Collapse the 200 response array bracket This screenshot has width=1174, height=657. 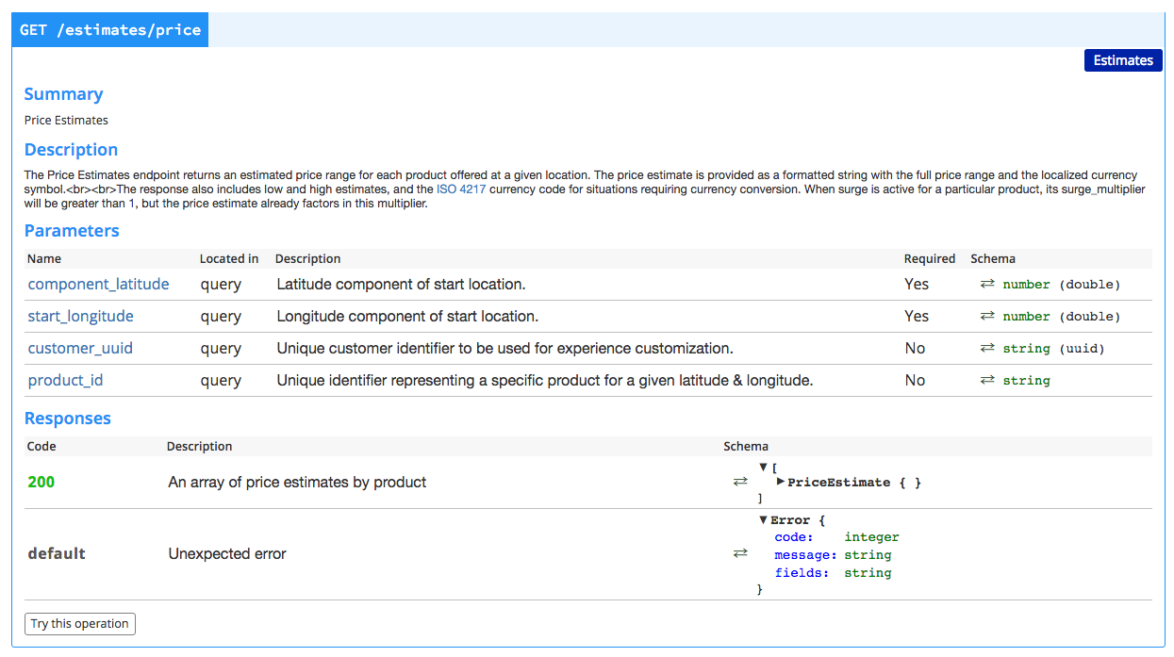(762, 466)
